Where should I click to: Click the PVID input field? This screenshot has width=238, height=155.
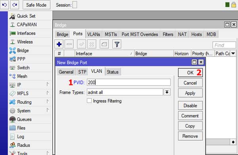pyautogui.click(x=129, y=82)
